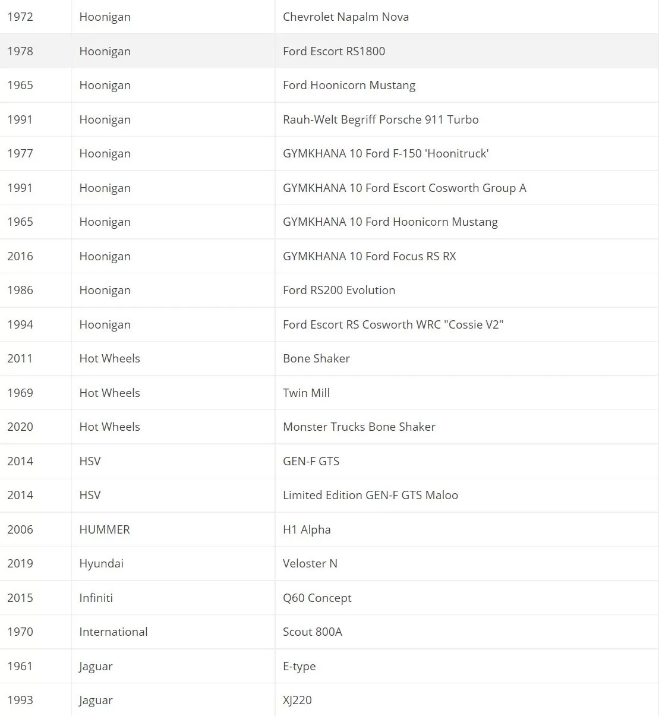659x716 pixels.
Task: Select the 1993 Jaguar XJ220 row
Action: [329, 700]
